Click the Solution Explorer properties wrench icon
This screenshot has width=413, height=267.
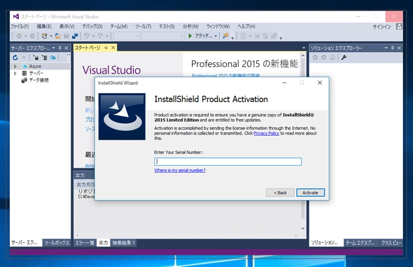coord(344,58)
